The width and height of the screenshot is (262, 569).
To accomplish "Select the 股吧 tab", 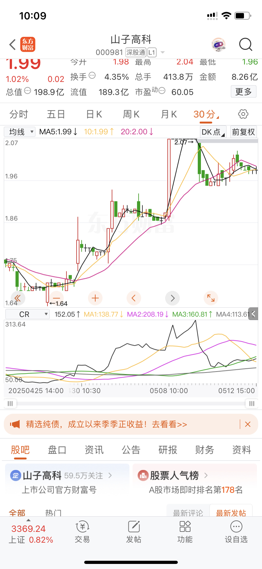I will pos(20,450).
